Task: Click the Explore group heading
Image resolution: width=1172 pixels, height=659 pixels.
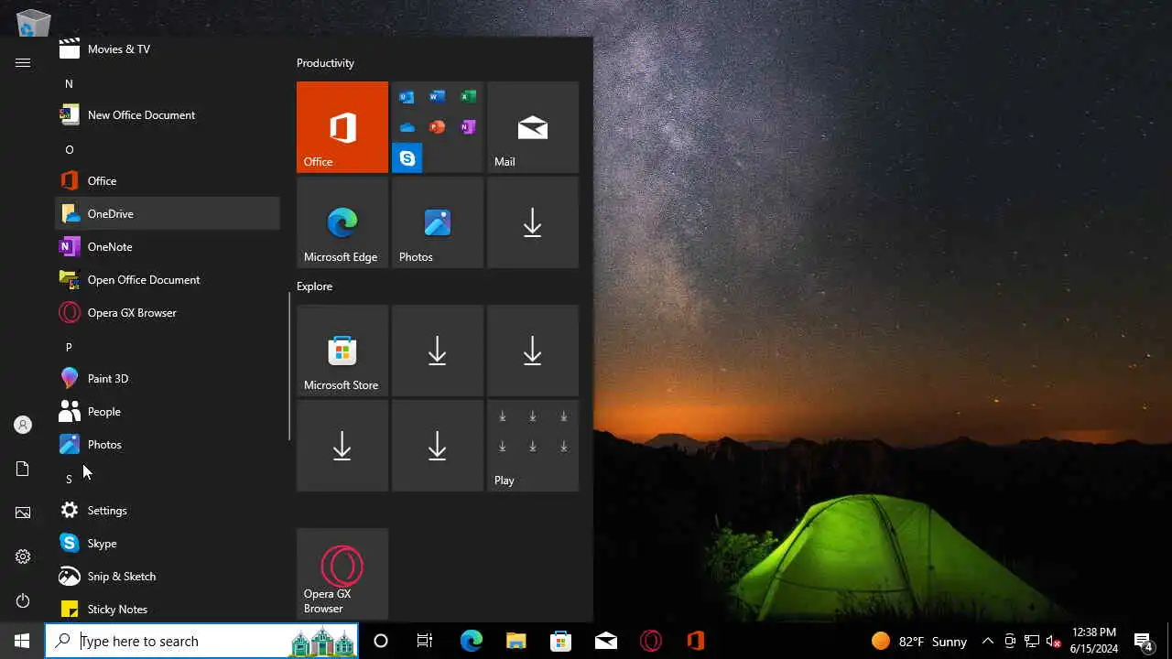Action: [x=314, y=286]
